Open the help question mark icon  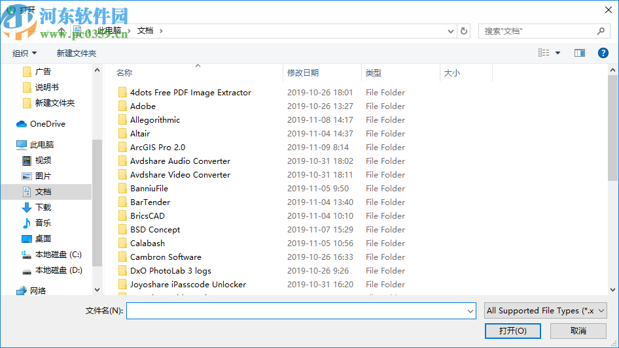point(603,53)
